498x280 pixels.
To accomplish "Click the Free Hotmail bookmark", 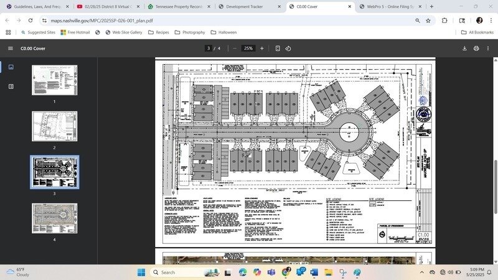I will [x=75, y=32].
